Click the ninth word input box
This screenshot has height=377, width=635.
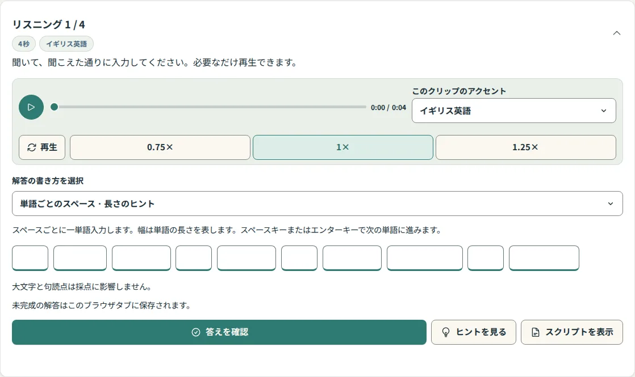point(486,258)
